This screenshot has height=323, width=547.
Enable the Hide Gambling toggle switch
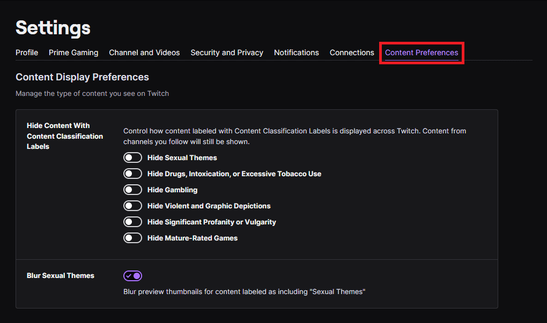click(132, 190)
